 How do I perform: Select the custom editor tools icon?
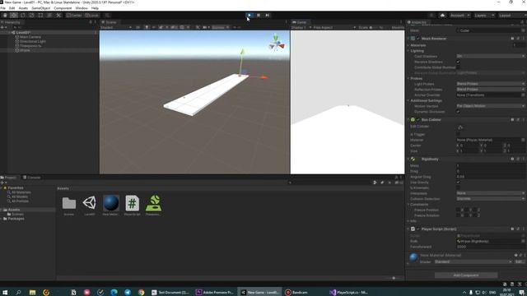pos(58,15)
